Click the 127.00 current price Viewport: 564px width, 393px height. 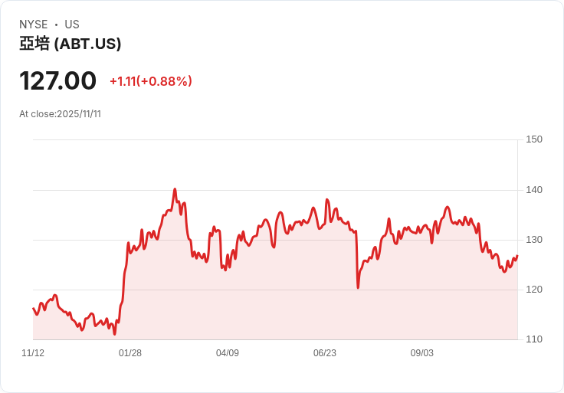click(x=58, y=80)
